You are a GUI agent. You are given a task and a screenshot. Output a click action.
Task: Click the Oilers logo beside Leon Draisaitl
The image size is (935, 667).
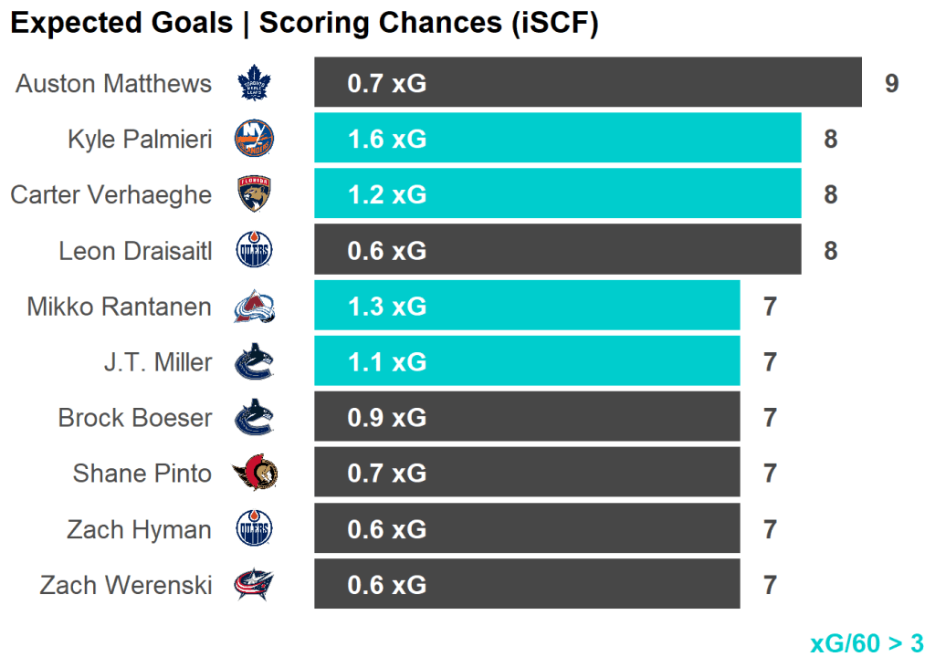click(255, 250)
